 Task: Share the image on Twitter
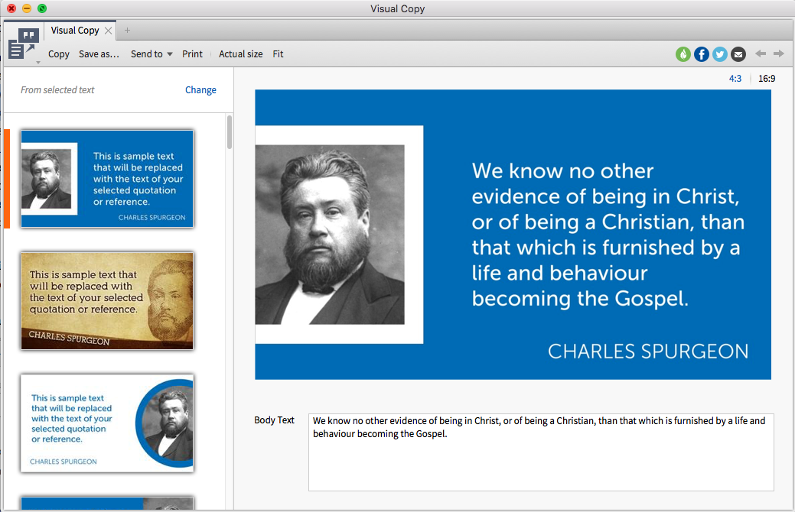tap(719, 54)
